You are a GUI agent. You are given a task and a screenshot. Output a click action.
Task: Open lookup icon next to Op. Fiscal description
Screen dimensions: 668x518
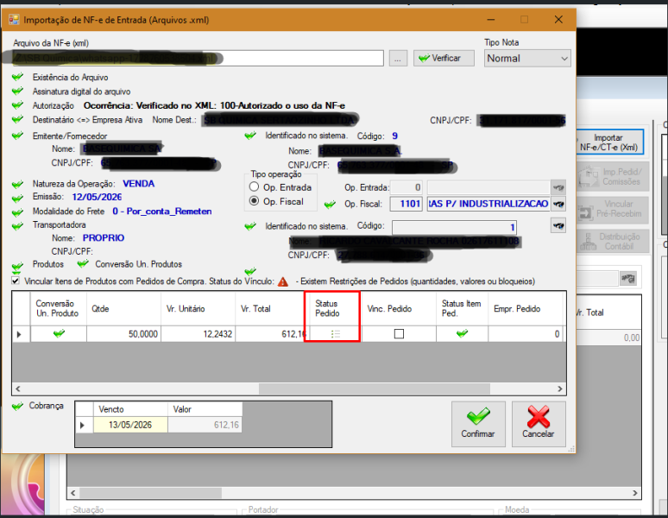click(558, 204)
